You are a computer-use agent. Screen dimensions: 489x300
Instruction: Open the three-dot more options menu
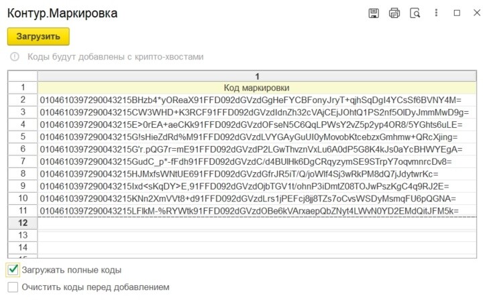click(436, 13)
